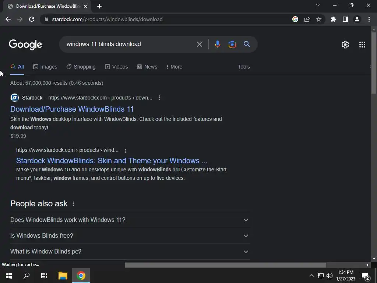This screenshot has width=377, height=283.
Task: Switch to the Shopping tab
Action: (x=81, y=67)
